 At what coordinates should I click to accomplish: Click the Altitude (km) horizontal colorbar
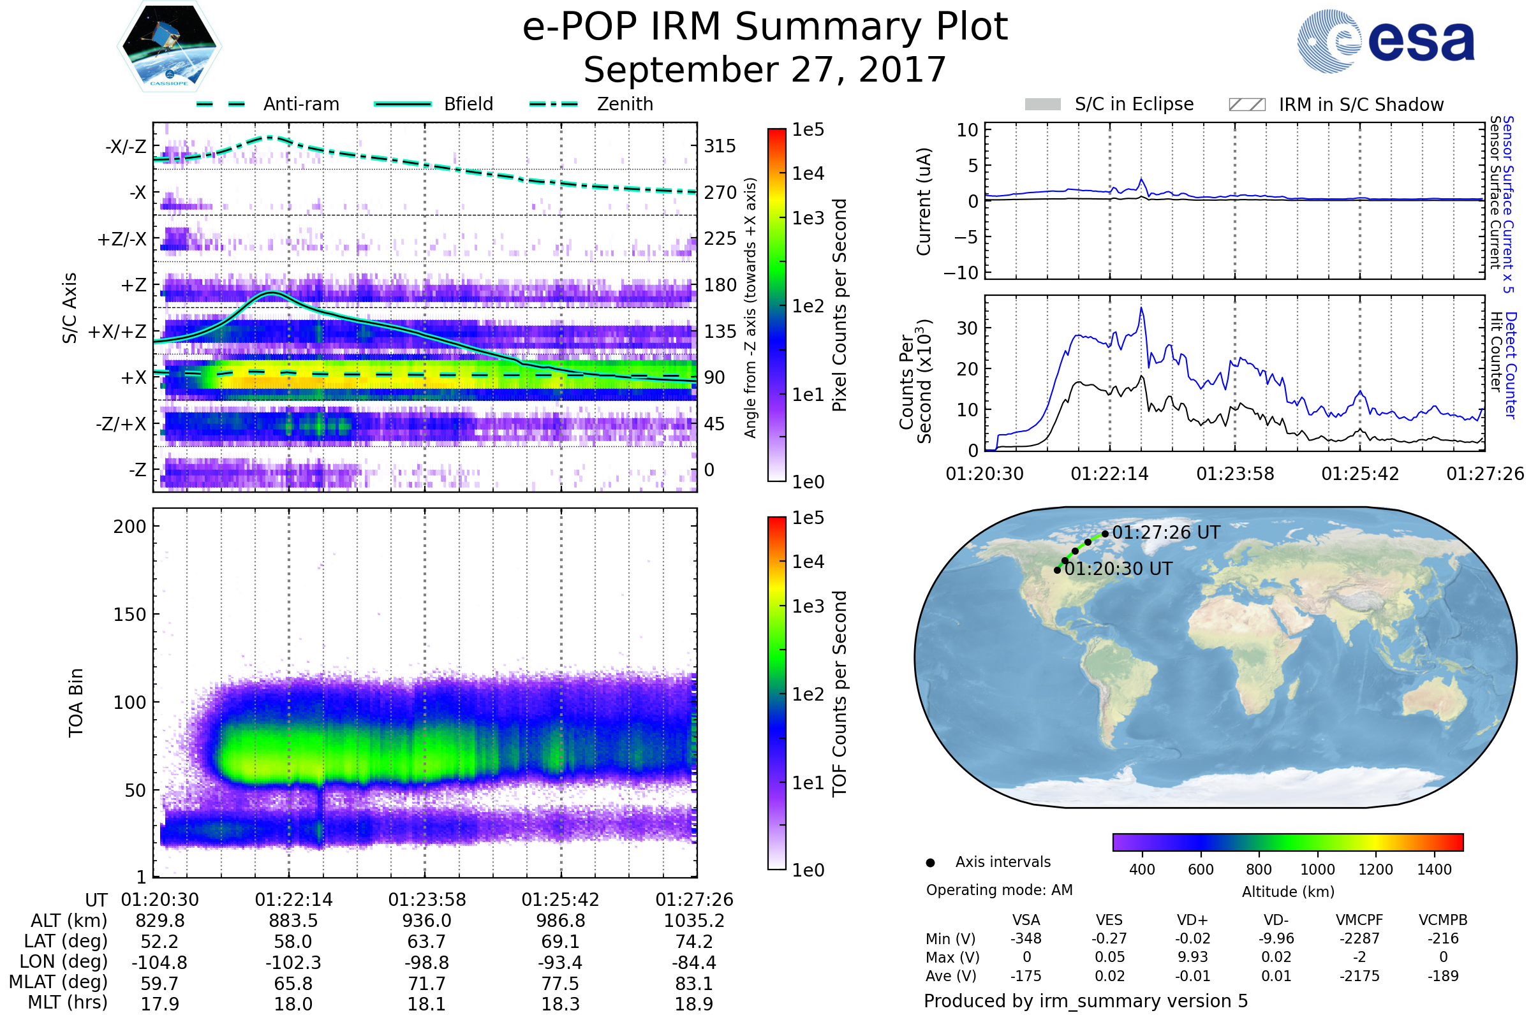click(1287, 841)
